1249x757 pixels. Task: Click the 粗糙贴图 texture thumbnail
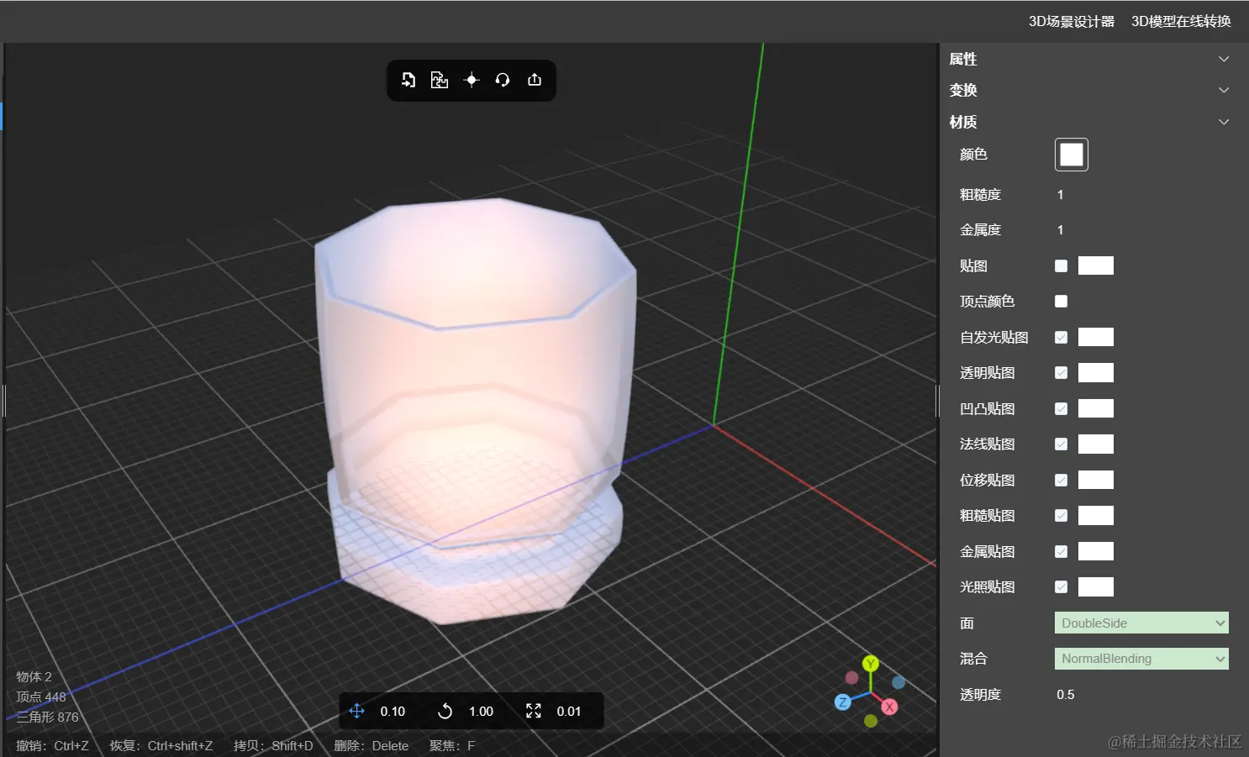1096,515
